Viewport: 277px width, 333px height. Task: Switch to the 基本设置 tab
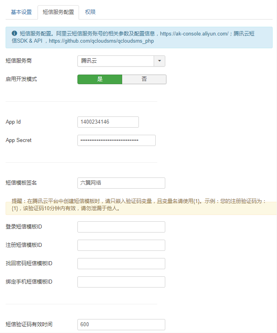pos(21,12)
